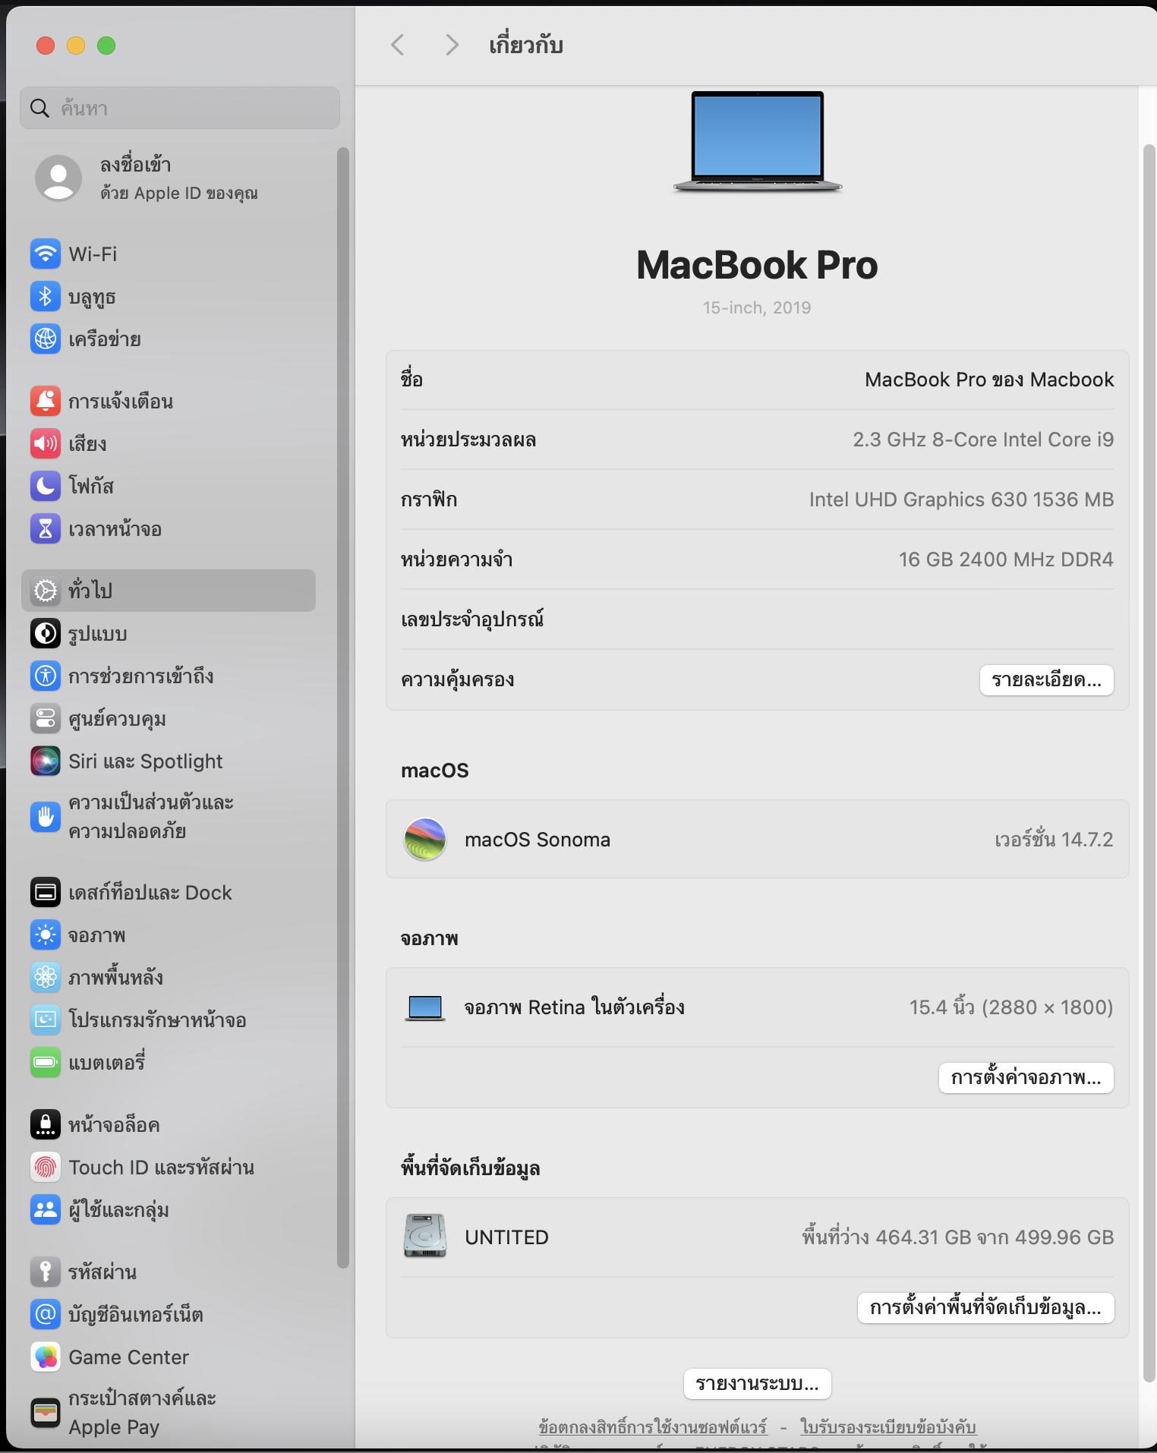Open the Accessibility icon (การช่วยการเข้าถึง)
The width and height of the screenshot is (1157, 1453).
pos(46,676)
